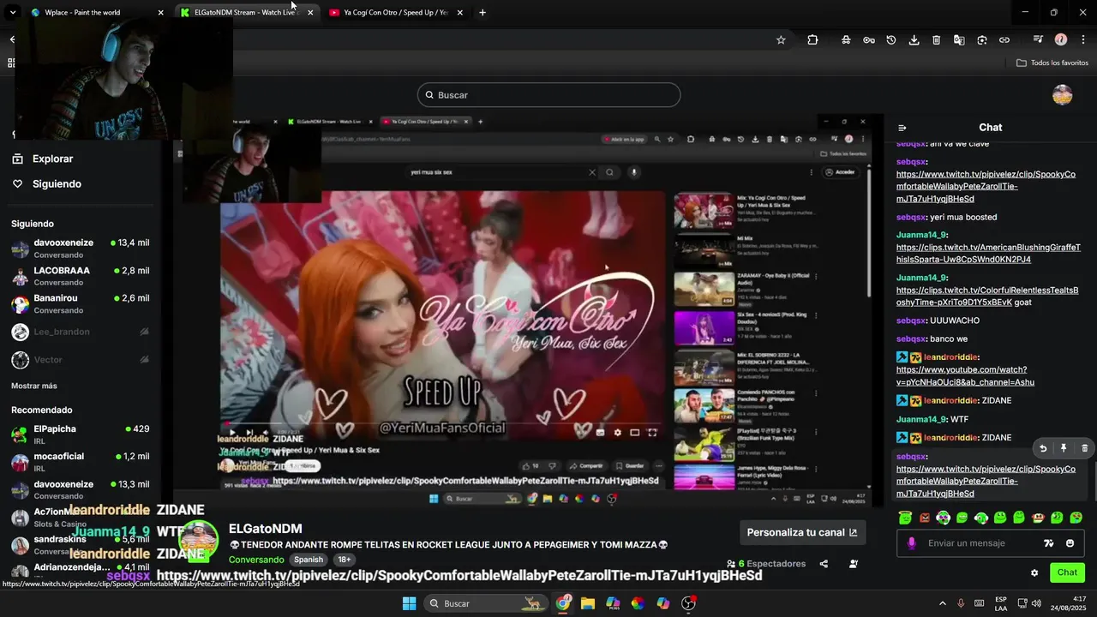1097x617 pixels.
Task: Open the offline Vector channel
Action: click(81, 360)
